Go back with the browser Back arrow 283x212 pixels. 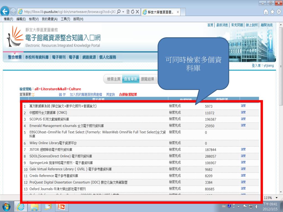tap(5, 12)
